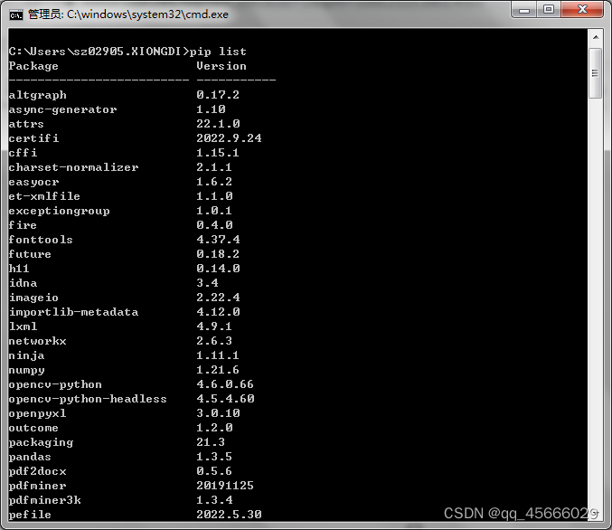Screen dimensions: 612x530
Task: Click version '3.4' of idna
Action: 207,283
